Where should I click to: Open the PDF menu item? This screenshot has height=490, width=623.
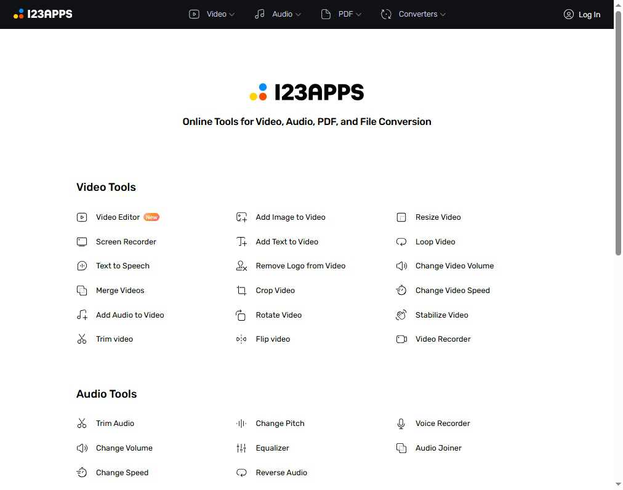(x=341, y=14)
